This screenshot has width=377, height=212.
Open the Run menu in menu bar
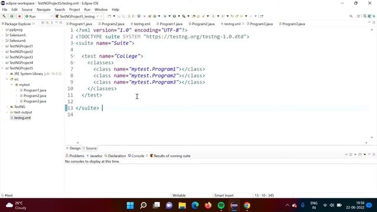87,9
